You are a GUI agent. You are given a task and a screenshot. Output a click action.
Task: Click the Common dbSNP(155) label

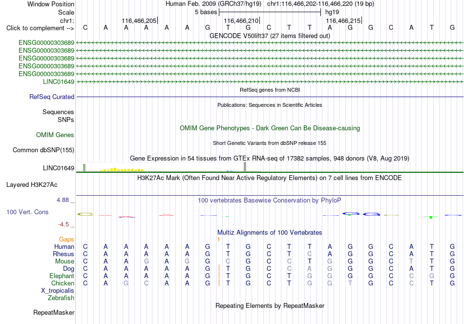point(43,150)
